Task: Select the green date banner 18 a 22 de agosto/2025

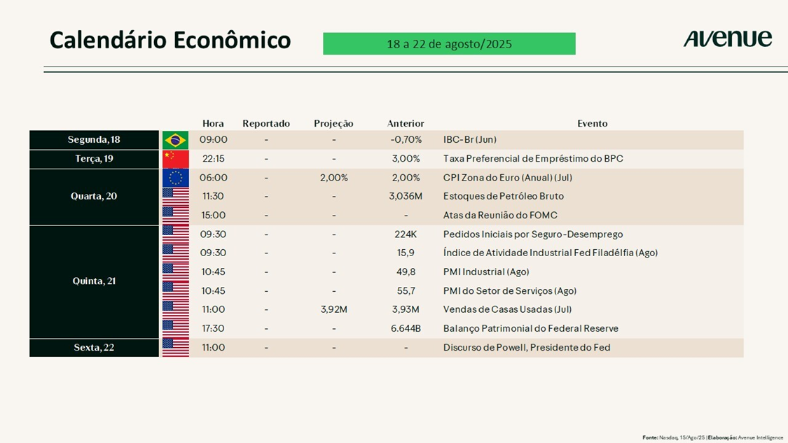Action: coord(449,44)
